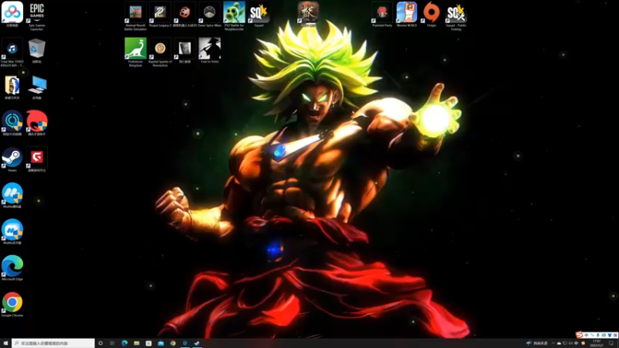The image size is (619, 348).
Task: Select the teal circular-arrow shield-badged shortcut
Action: tap(12, 123)
